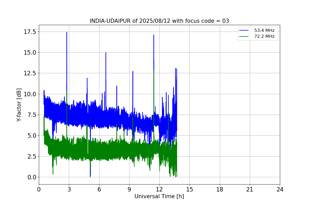Click the 24 x-axis tick label
Image resolution: width=311 pixels, height=207 pixels.
point(280,189)
